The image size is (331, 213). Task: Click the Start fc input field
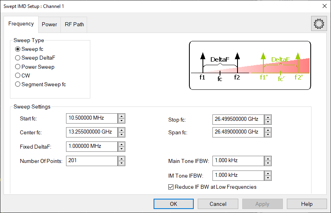92,118
